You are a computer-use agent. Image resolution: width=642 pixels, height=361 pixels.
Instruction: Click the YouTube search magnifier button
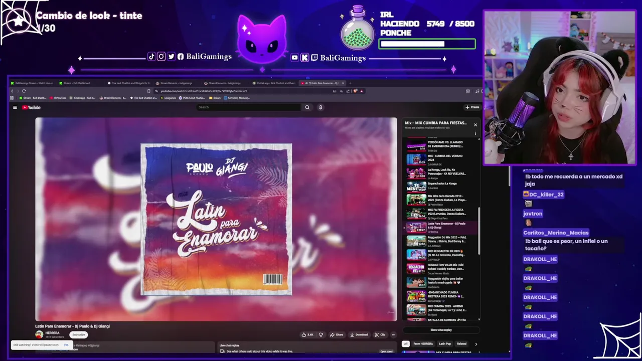coord(307,107)
